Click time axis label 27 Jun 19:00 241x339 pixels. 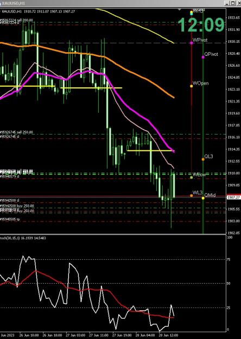point(122,335)
